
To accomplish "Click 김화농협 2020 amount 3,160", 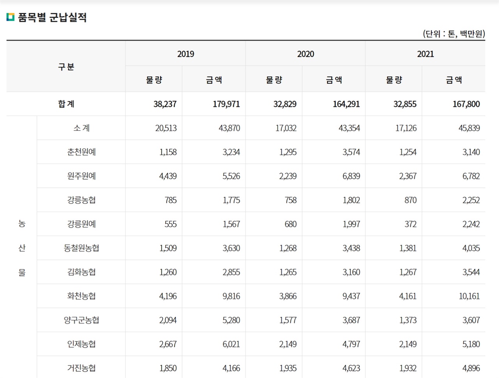I will coord(352,272).
